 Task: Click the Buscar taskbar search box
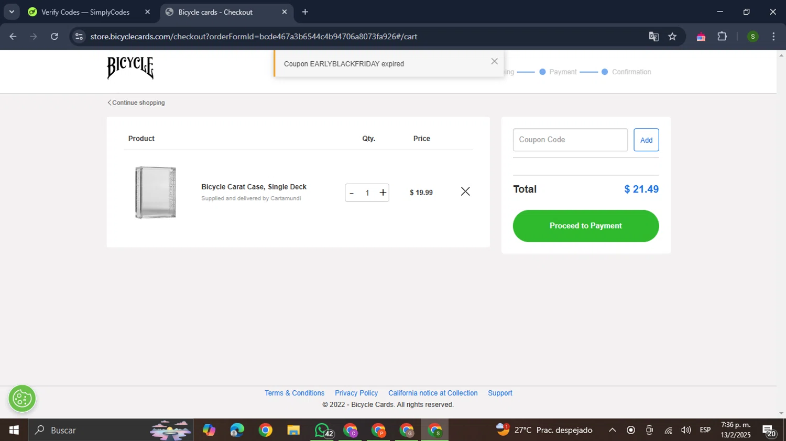(x=111, y=430)
